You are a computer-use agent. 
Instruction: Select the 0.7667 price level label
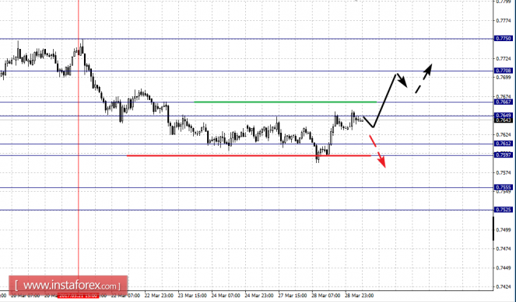point(504,102)
